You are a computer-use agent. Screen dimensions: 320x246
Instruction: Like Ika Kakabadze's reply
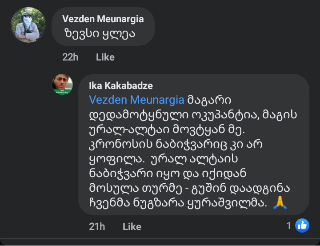pyautogui.click(x=132, y=226)
